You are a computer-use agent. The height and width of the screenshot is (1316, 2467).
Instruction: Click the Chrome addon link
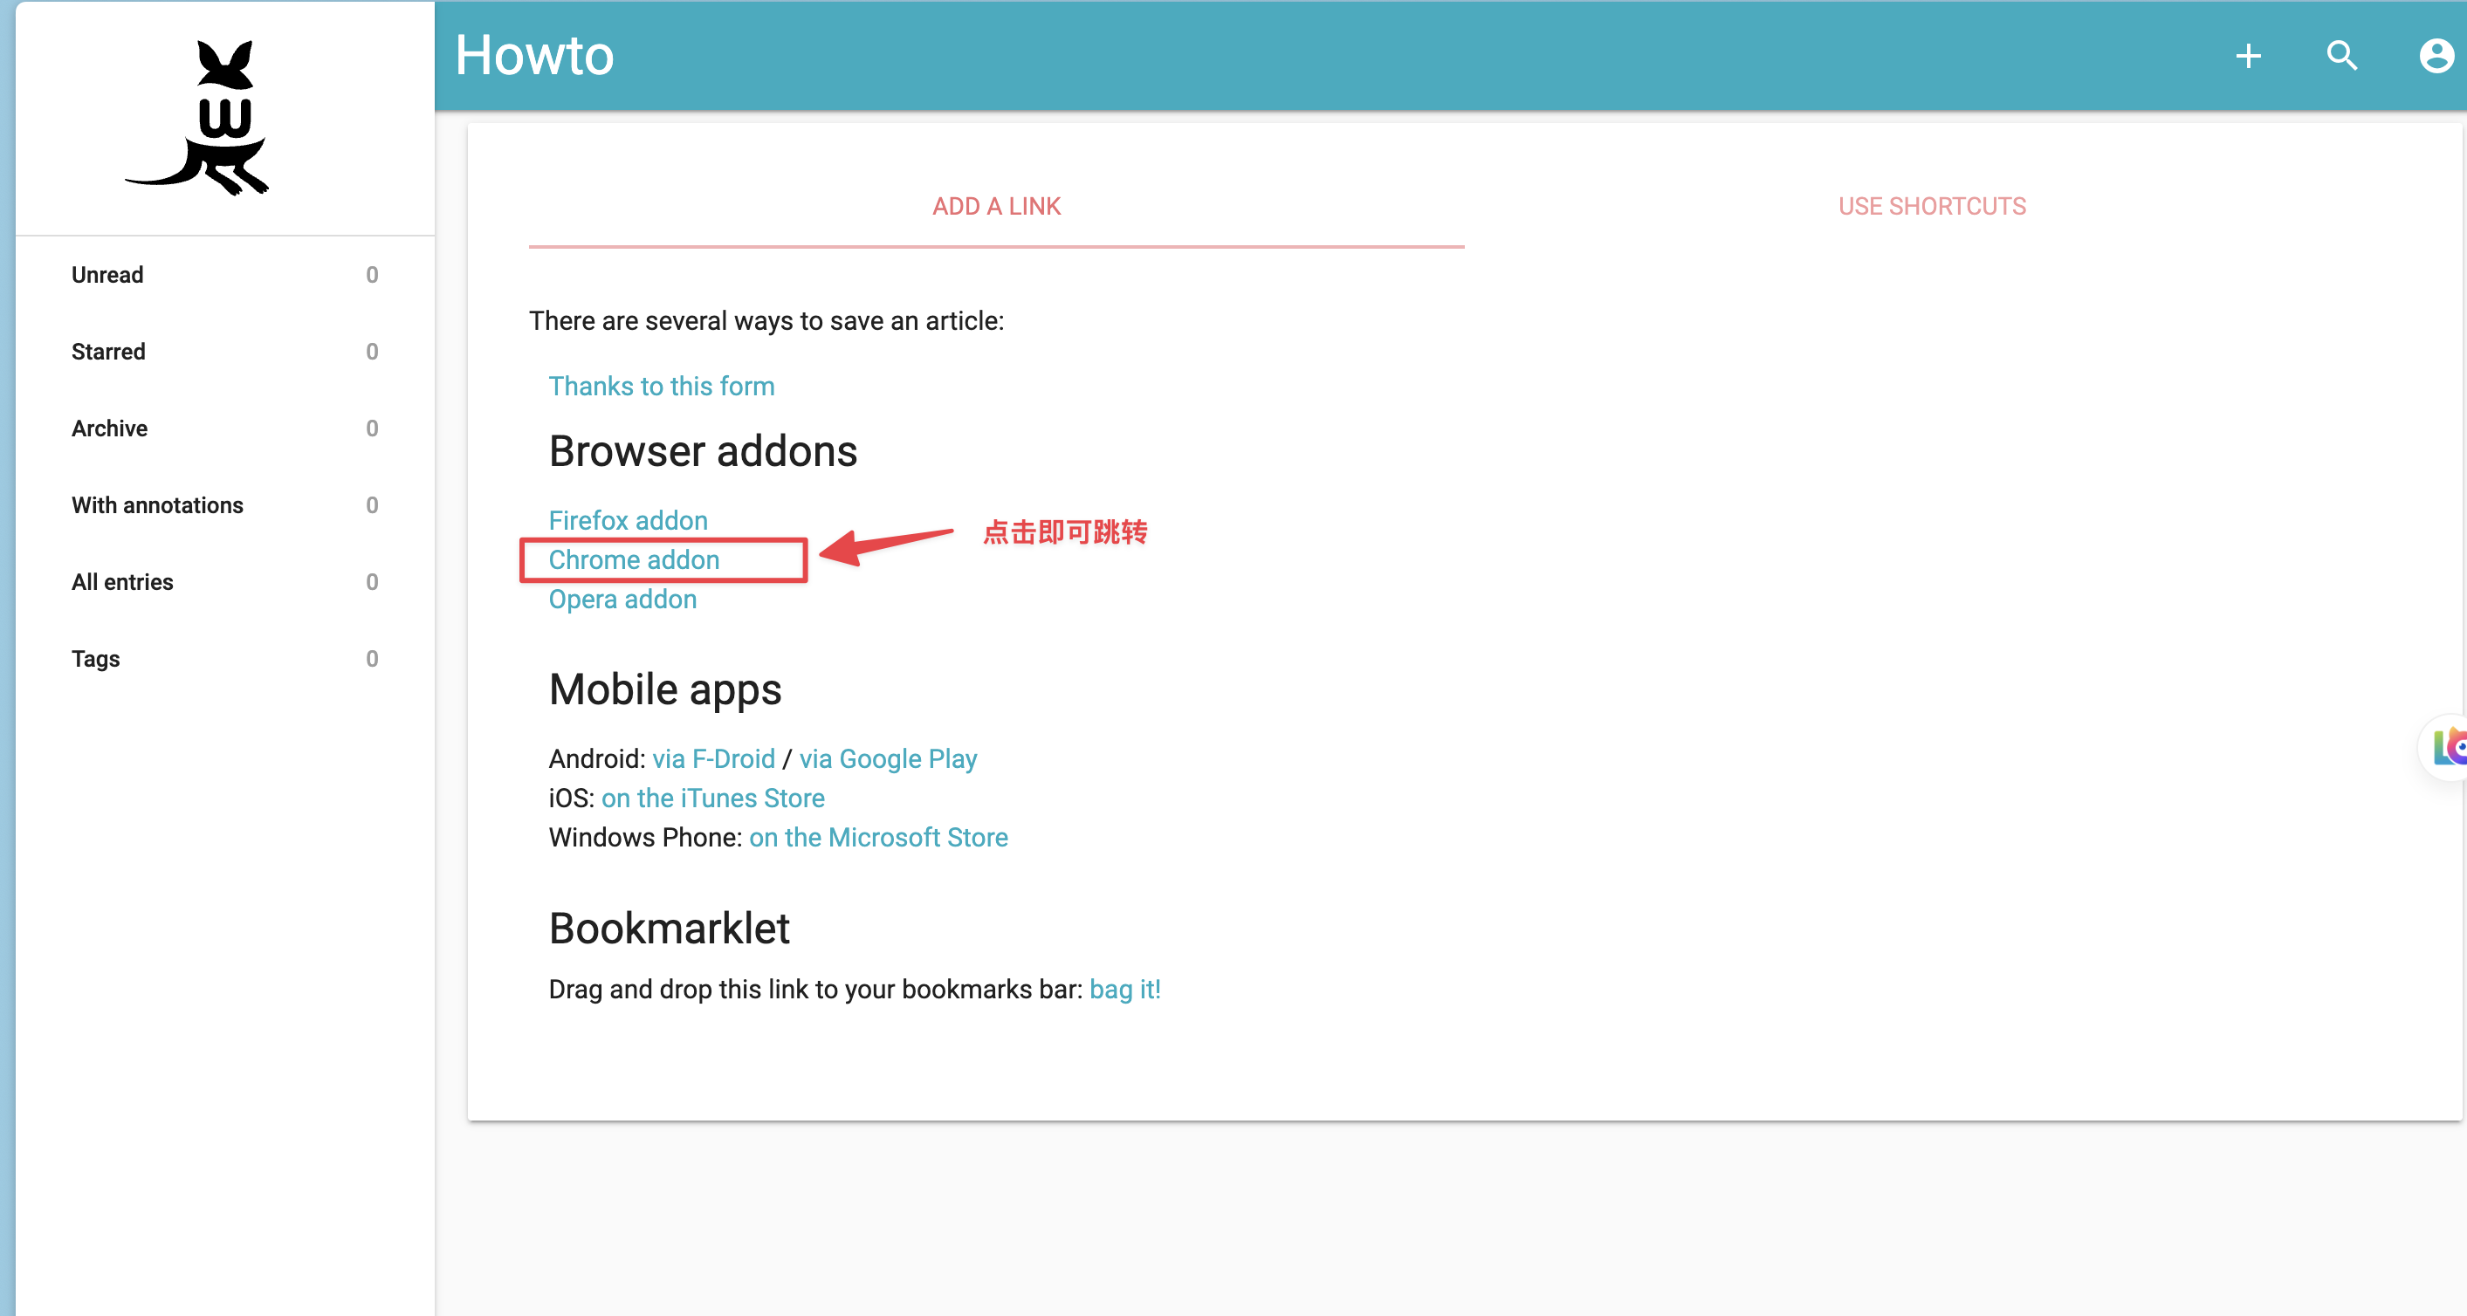point(633,559)
